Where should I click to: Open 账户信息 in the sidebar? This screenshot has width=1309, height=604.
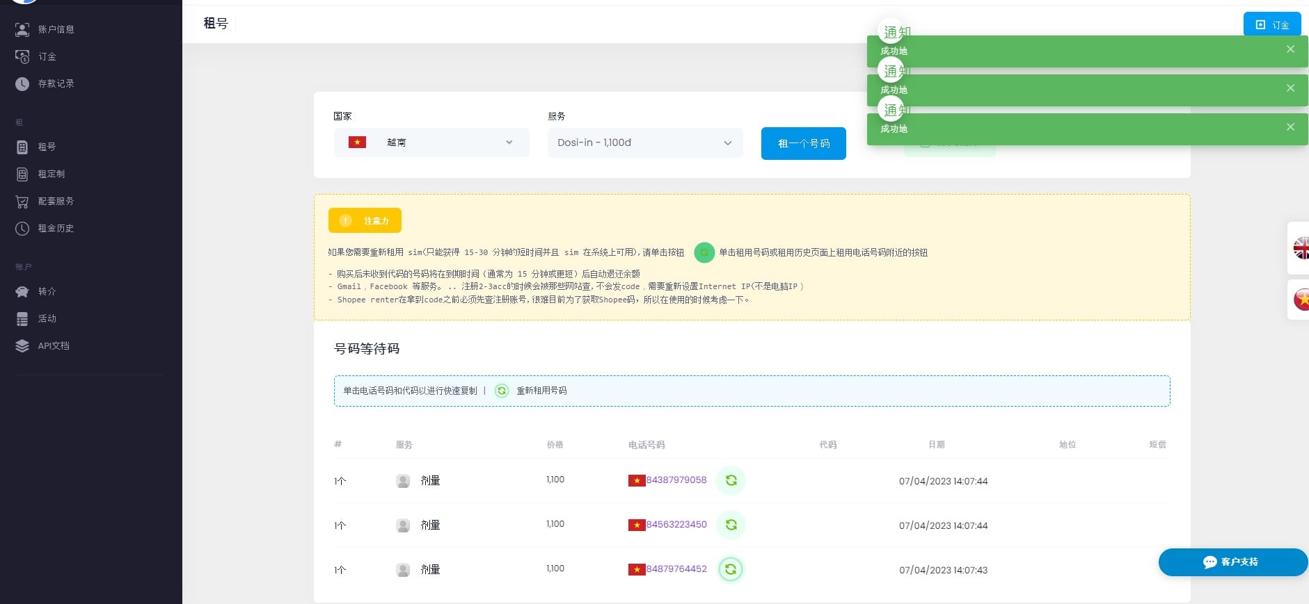point(56,29)
